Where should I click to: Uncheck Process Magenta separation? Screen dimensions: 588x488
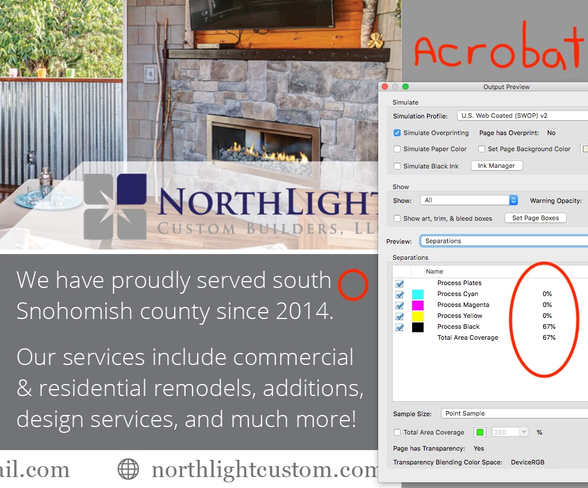(x=400, y=305)
